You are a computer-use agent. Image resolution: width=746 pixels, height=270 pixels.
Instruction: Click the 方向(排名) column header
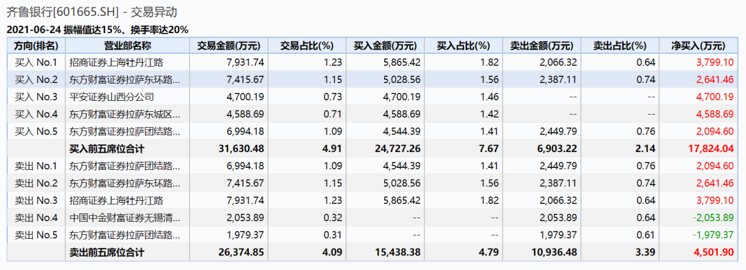pyautogui.click(x=36, y=46)
